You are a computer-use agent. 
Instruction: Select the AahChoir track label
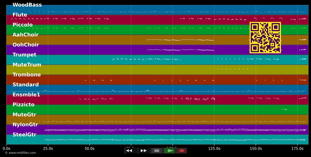(25, 35)
